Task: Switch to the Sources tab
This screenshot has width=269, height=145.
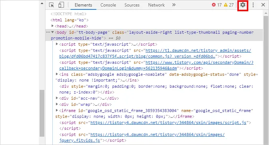Action: [132, 5]
